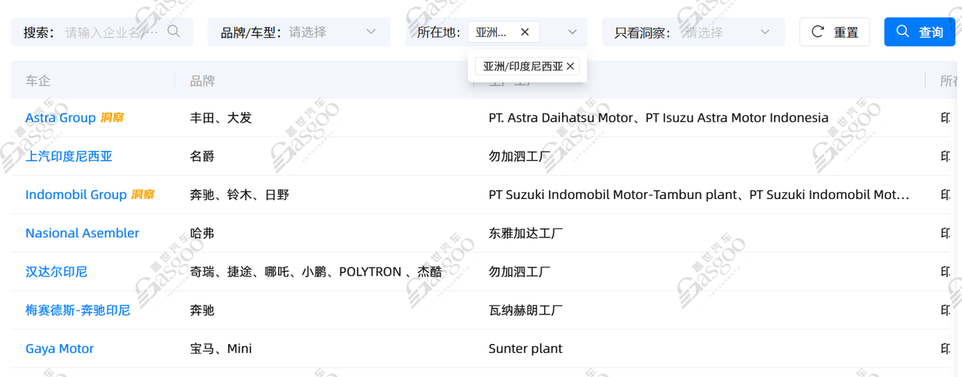
Task: Open the Astra Group company link
Action: pos(60,118)
